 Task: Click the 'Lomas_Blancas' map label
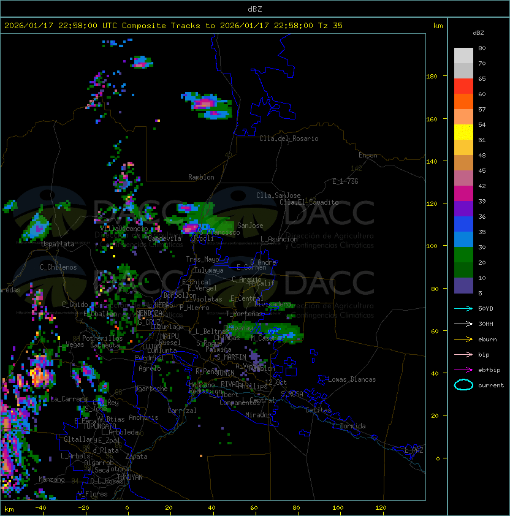(352, 379)
